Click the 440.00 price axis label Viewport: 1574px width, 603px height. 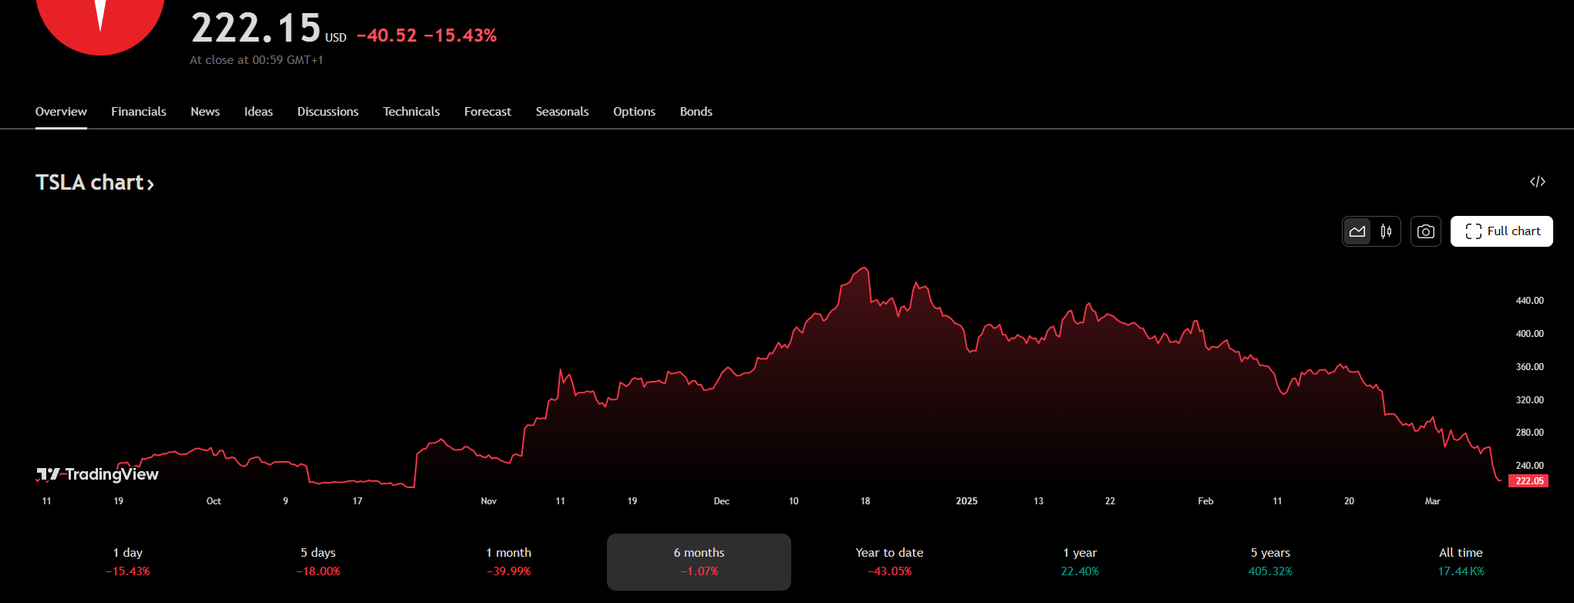pos(1530,301)
